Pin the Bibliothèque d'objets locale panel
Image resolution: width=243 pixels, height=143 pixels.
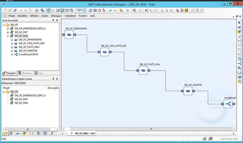pos(53,79)
